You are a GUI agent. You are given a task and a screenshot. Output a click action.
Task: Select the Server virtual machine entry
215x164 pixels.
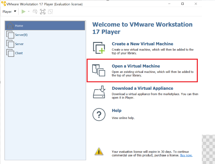(x=45, y=44)
